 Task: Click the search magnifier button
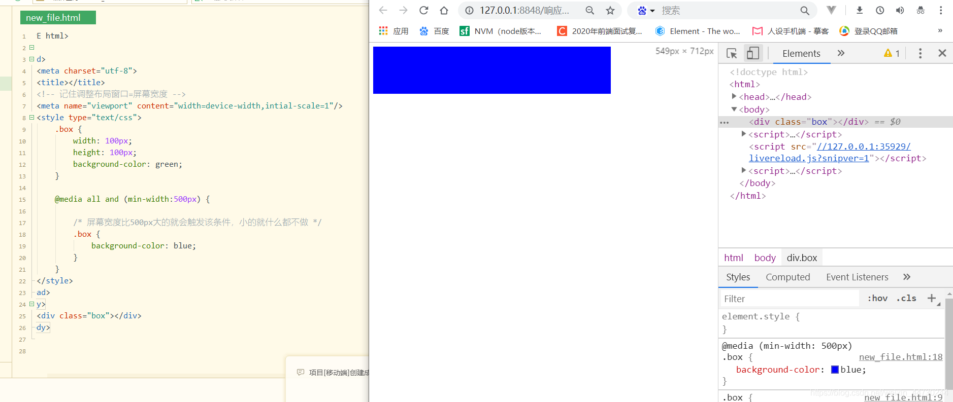[805, 10]
